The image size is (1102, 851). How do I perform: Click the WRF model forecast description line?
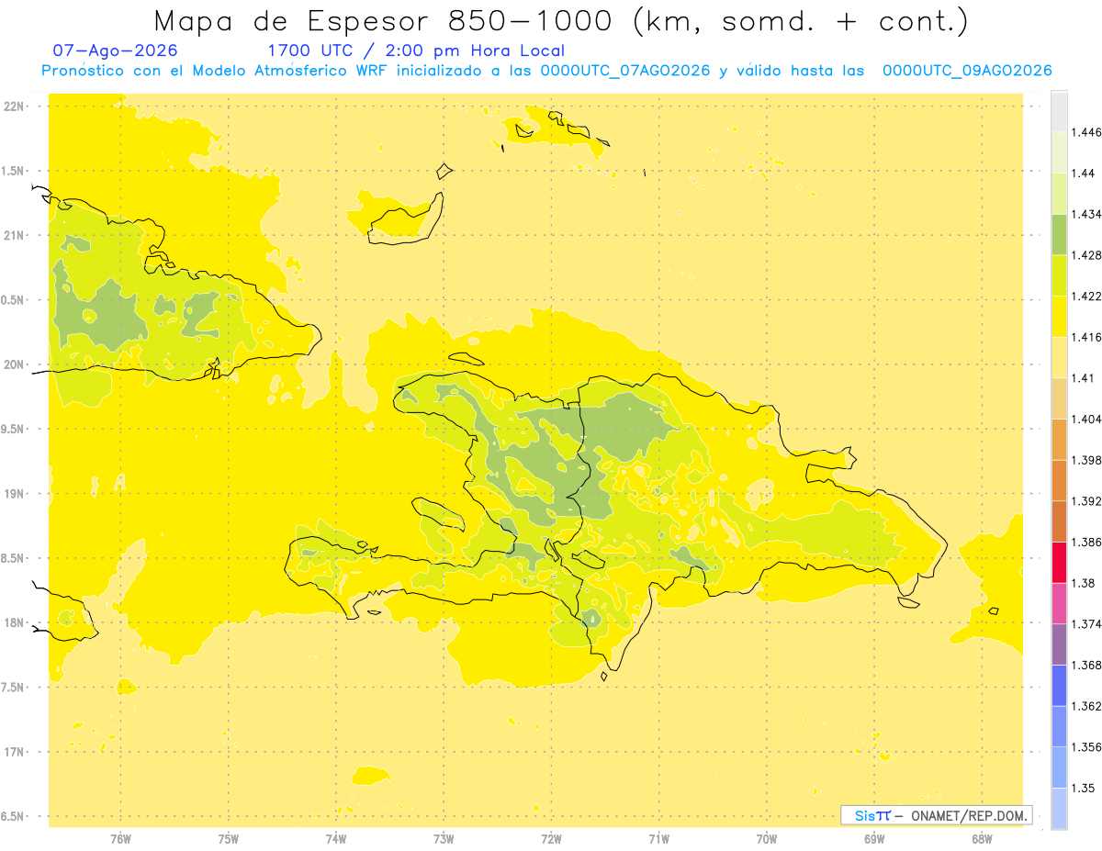[546, 71]
